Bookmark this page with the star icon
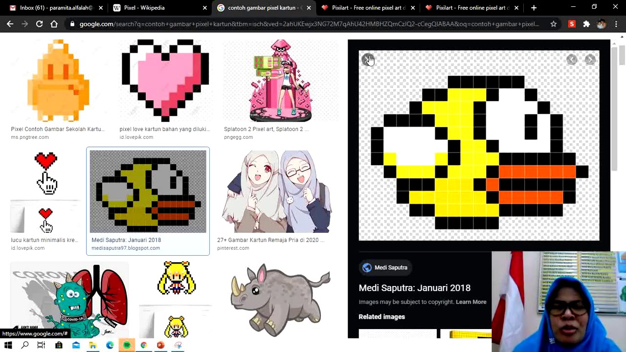The image size is (626, 352). tap(553, 23)
